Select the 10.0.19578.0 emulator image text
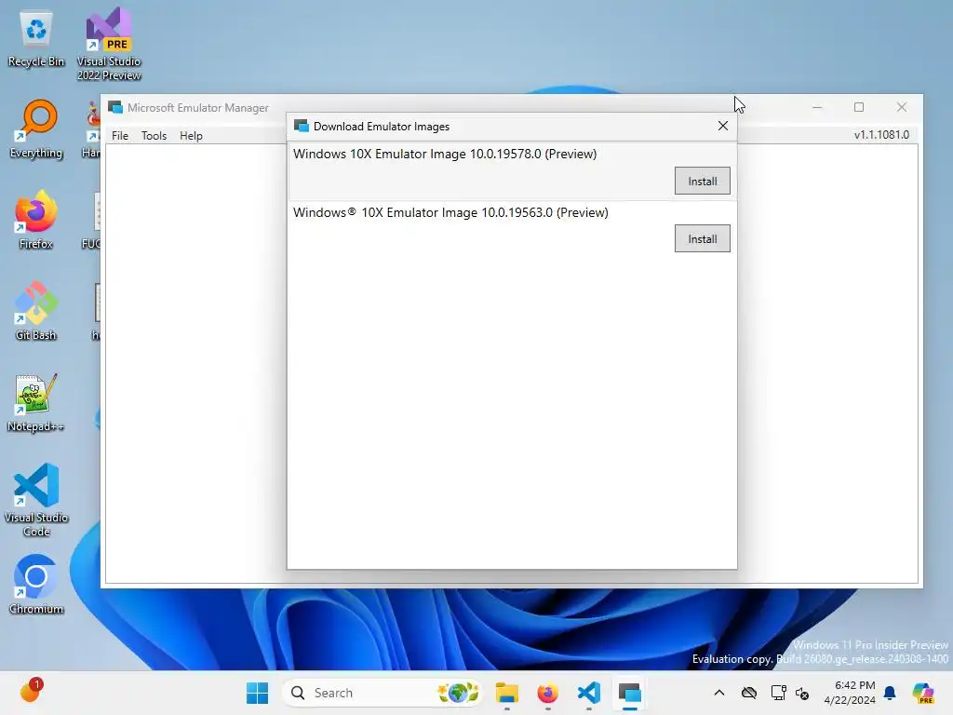 [x=445, y=154]
